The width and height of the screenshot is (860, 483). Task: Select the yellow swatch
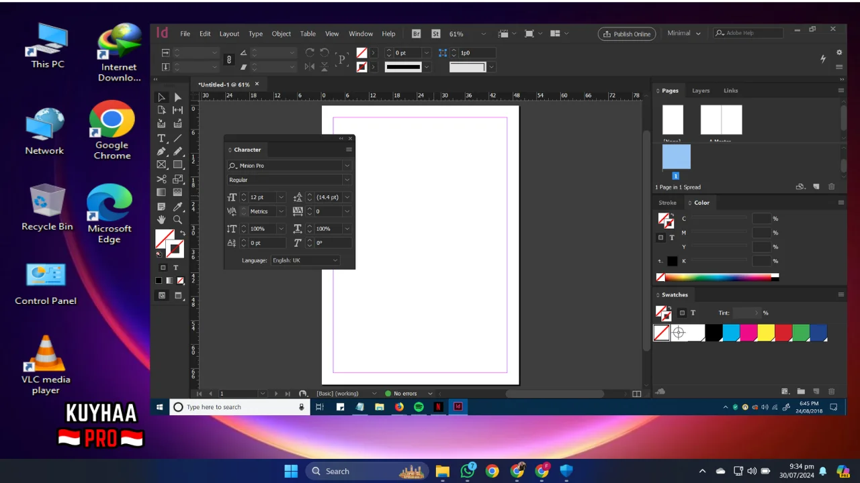pos(766,332)
